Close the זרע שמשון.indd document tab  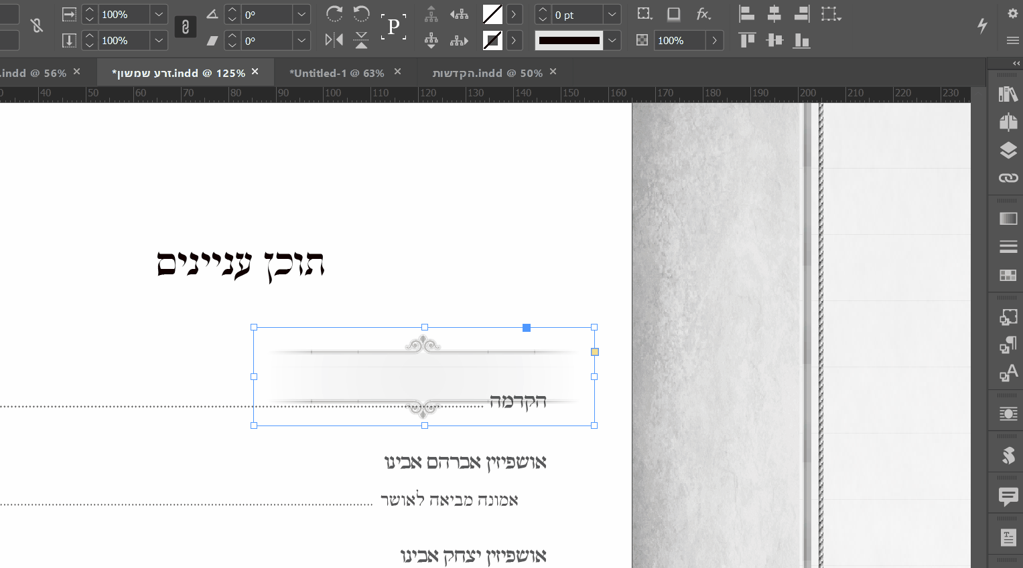(255, 72)
